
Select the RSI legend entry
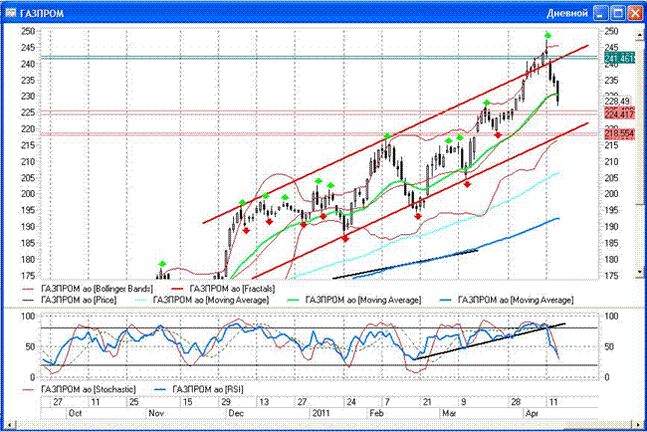click(x=198, y=389)
